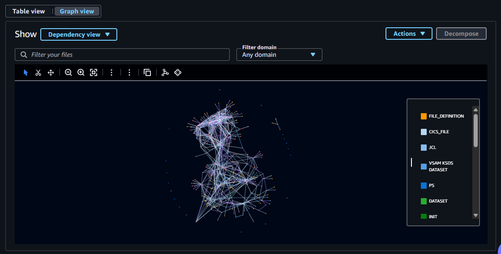Open first vertical-dots options menu
The width and height of the screenshot is (501, 254).
[111, 73]
